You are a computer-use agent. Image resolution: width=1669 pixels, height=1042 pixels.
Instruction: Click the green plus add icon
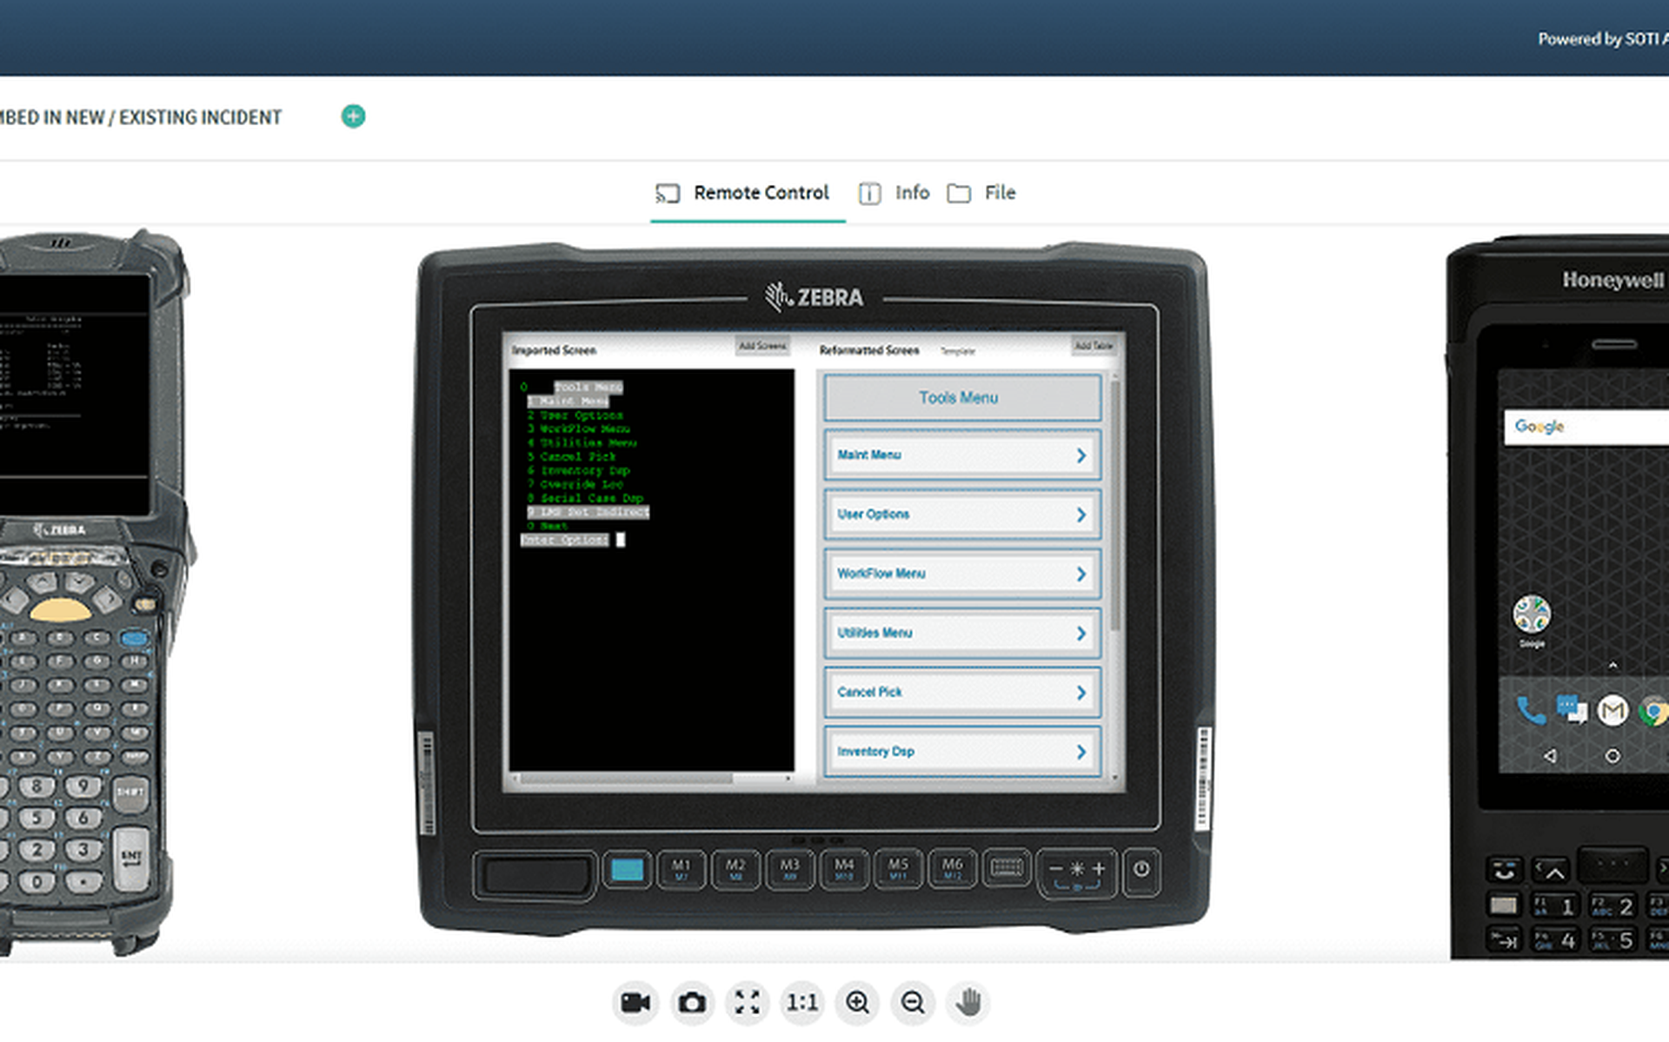coord(353,116)
